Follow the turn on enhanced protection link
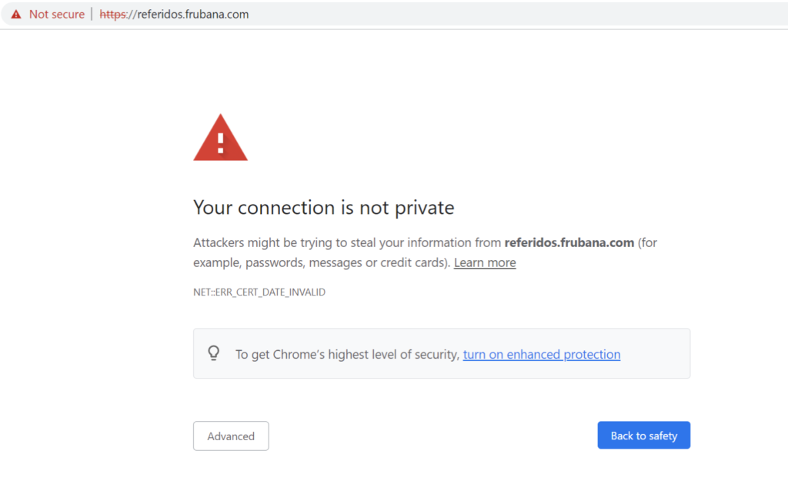This screenshot has width=788, height=501. pyautogui.click(x=541, y=354)
